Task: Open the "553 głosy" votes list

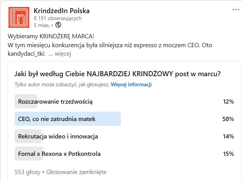Action: pos(27,172)
